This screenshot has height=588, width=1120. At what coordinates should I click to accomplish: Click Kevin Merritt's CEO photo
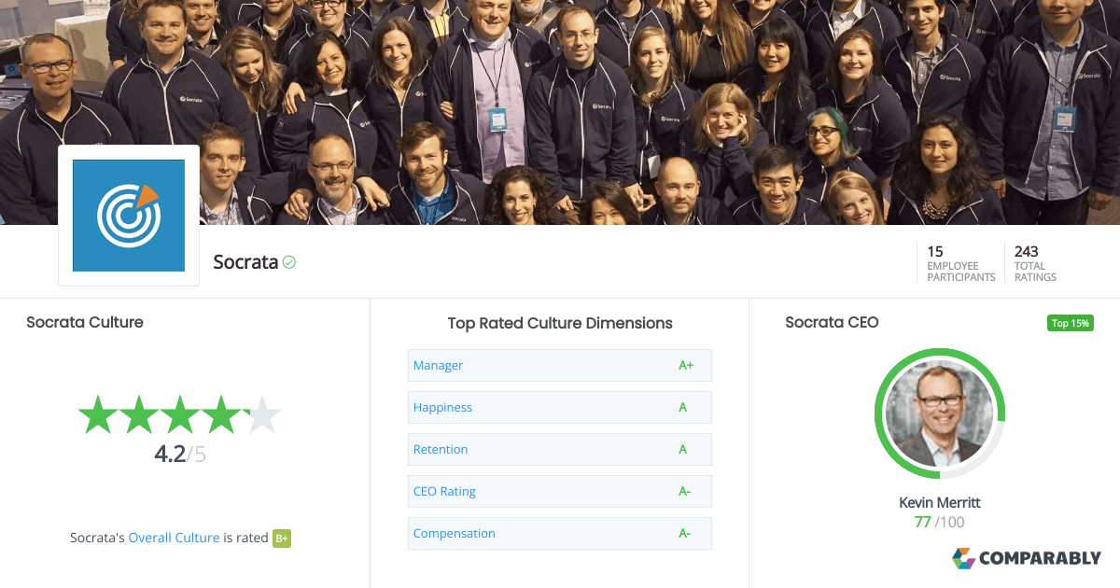(940, 413)
